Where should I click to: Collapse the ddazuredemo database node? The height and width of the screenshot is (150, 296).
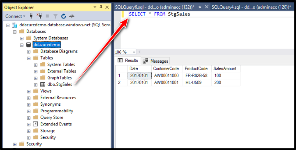pos(22,45)
